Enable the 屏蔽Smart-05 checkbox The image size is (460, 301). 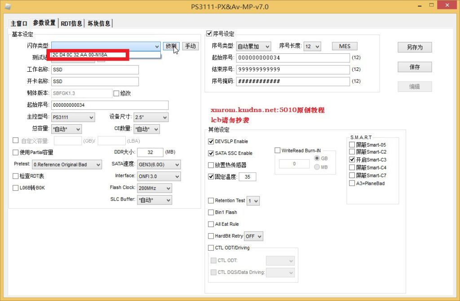[x=352, y=145]
